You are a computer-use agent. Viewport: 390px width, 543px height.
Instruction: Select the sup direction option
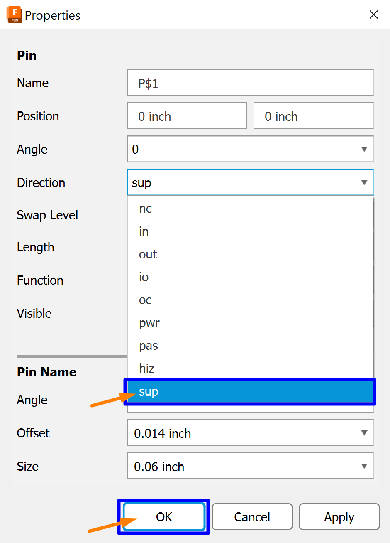(x=249, y=391)
